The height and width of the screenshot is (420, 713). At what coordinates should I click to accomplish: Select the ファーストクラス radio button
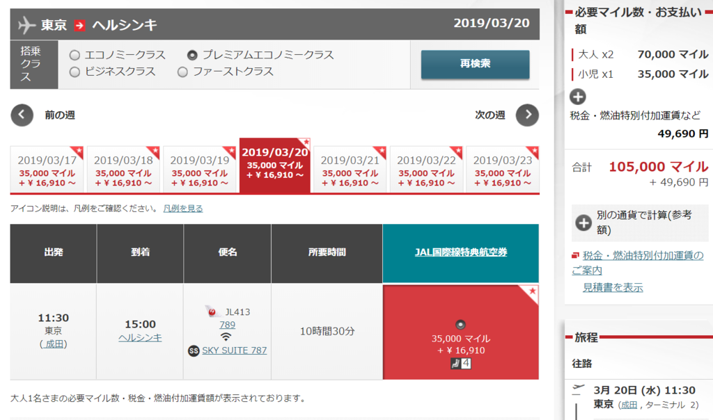(182, 72)
